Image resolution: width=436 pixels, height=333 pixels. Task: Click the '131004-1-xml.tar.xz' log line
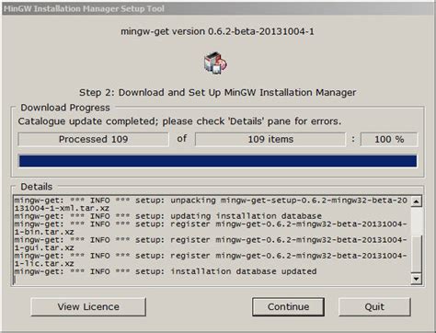pyautogui.click(x=62, y=208)
